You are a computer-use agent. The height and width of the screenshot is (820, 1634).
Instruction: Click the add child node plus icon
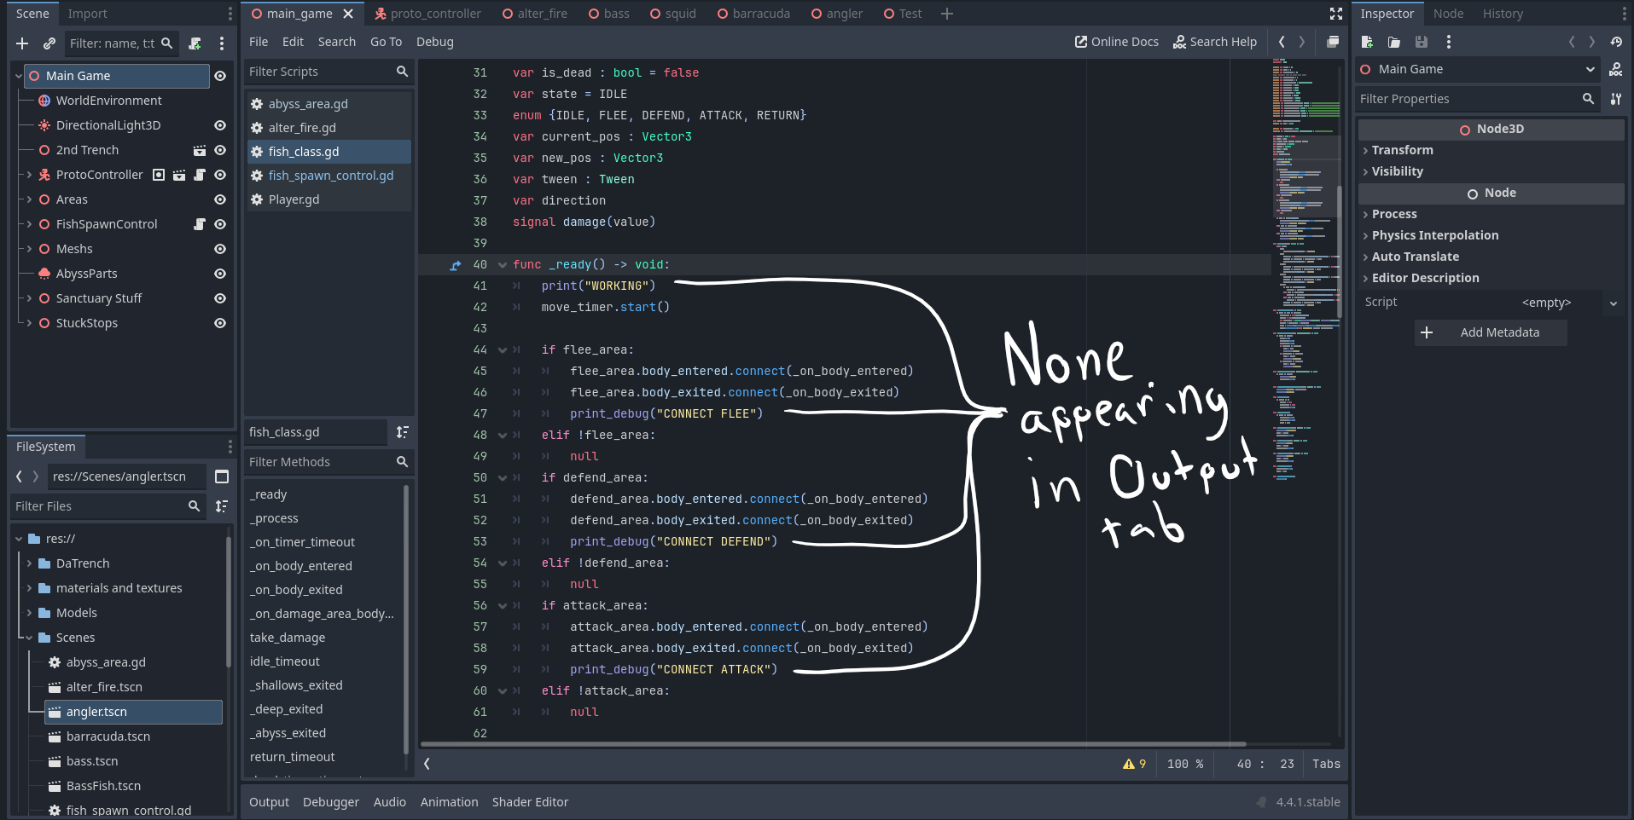[22, 43]
